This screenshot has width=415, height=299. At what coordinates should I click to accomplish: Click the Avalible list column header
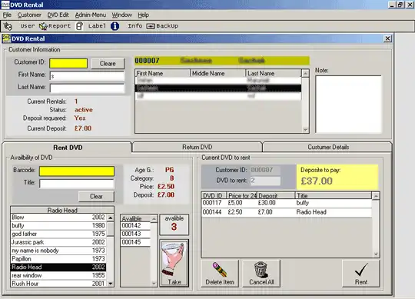(x=135, y=218)
